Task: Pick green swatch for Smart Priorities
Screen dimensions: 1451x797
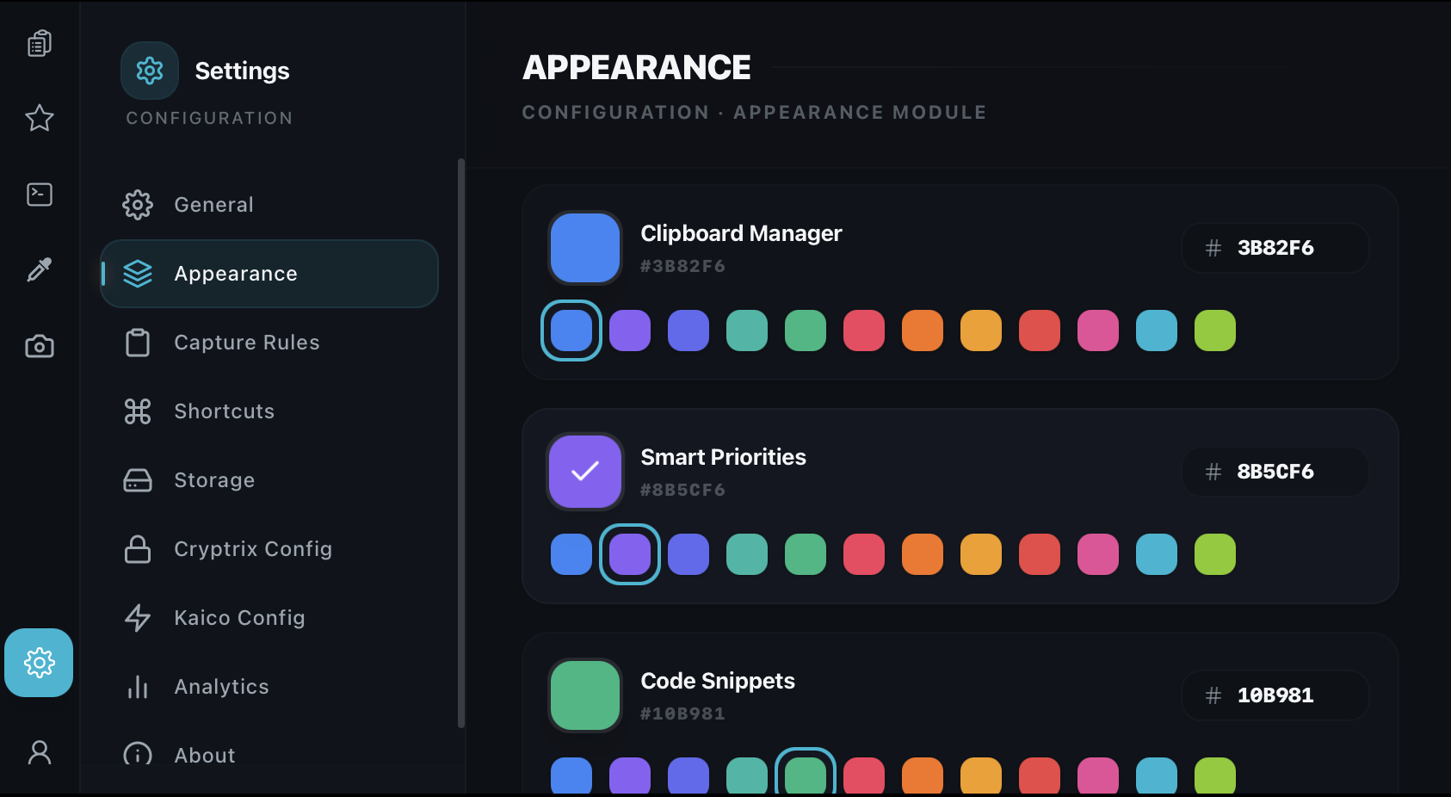Action: click(x=806, y=554)
